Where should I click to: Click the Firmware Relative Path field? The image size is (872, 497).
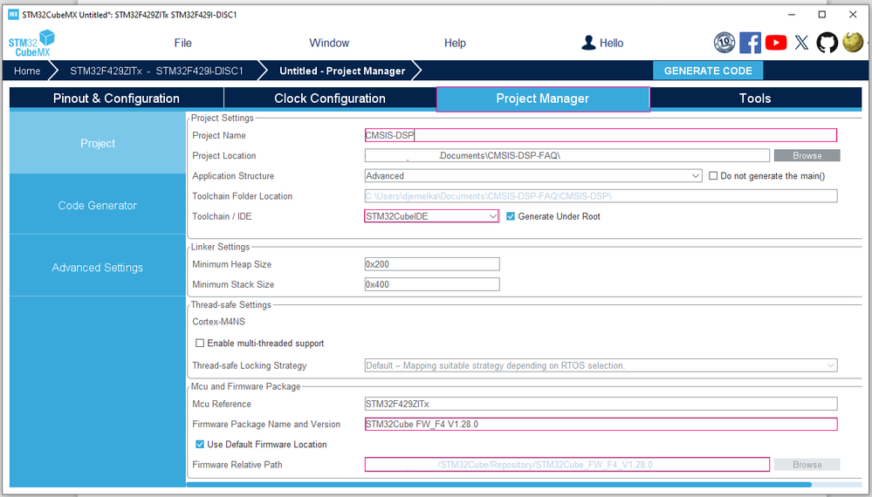click(567, 465)
